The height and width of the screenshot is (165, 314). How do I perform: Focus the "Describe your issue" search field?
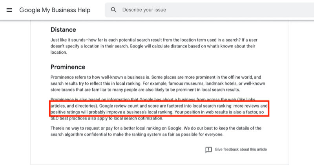pos(196,10)
